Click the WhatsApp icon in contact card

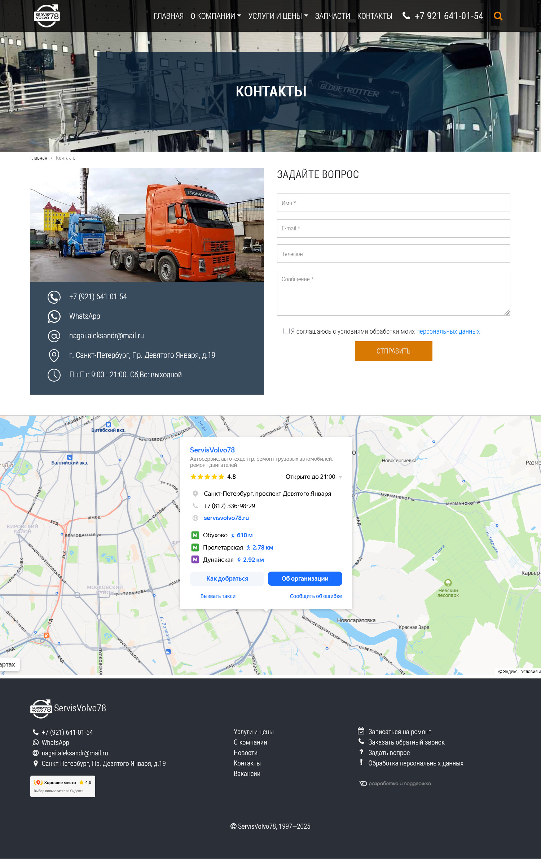click(x=54, y=317)
